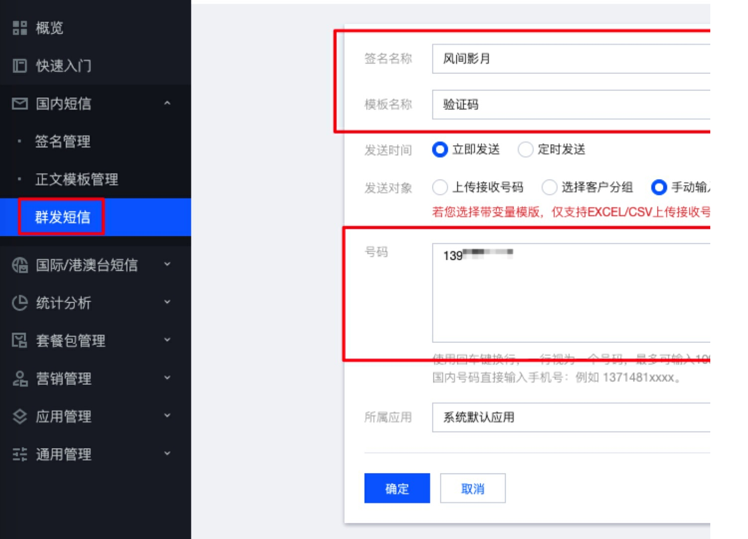Open the 模板名称 dropdown showing 验证码
This screenshot has height=539, width=748.
571,105
